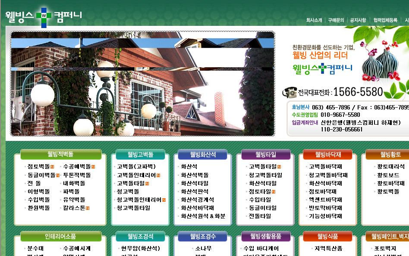Click the new badge beside 수공예벽돌
Viewport: 409px width, 256px height.
(93, 167)
